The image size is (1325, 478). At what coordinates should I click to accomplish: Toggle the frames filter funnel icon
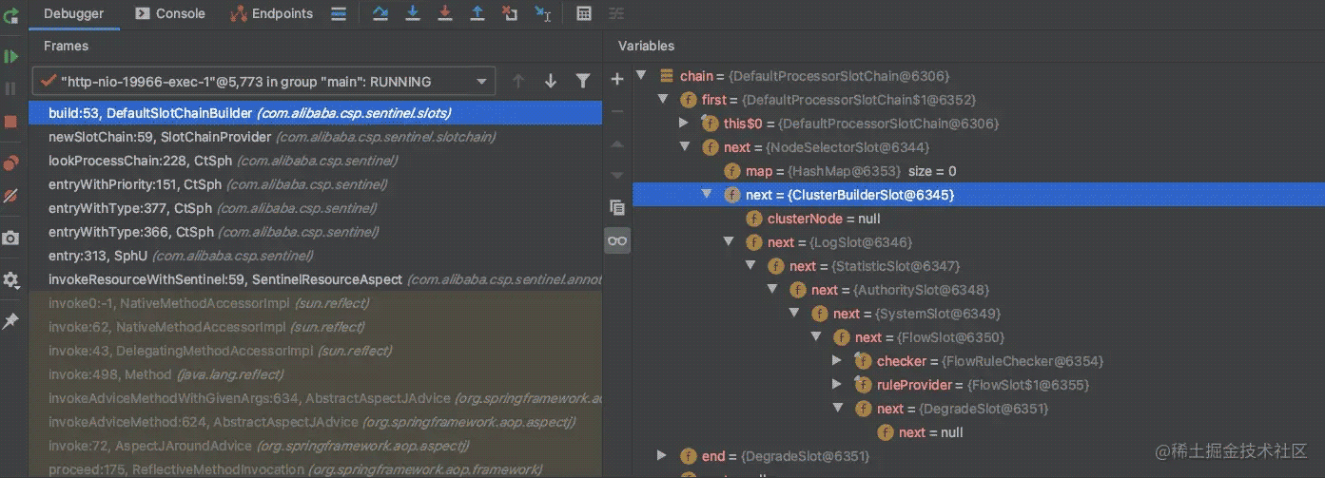583,82
